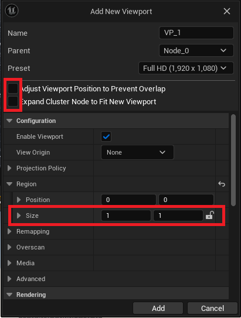Toggle the Size aspect ratio lock icon

[209, 215]
